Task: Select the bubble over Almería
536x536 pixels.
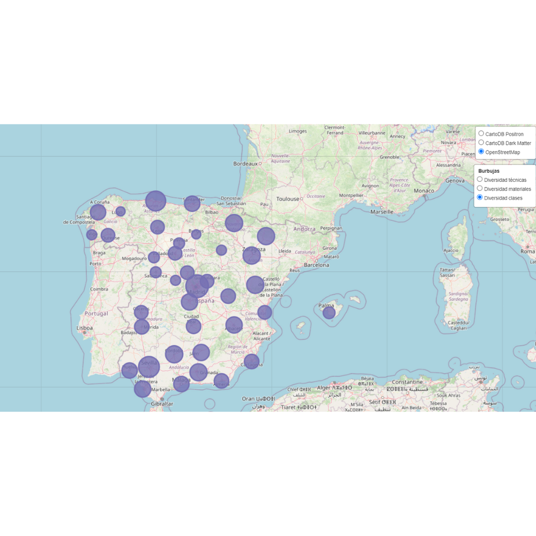Action: pyautogui.click(x=221, y=381)
